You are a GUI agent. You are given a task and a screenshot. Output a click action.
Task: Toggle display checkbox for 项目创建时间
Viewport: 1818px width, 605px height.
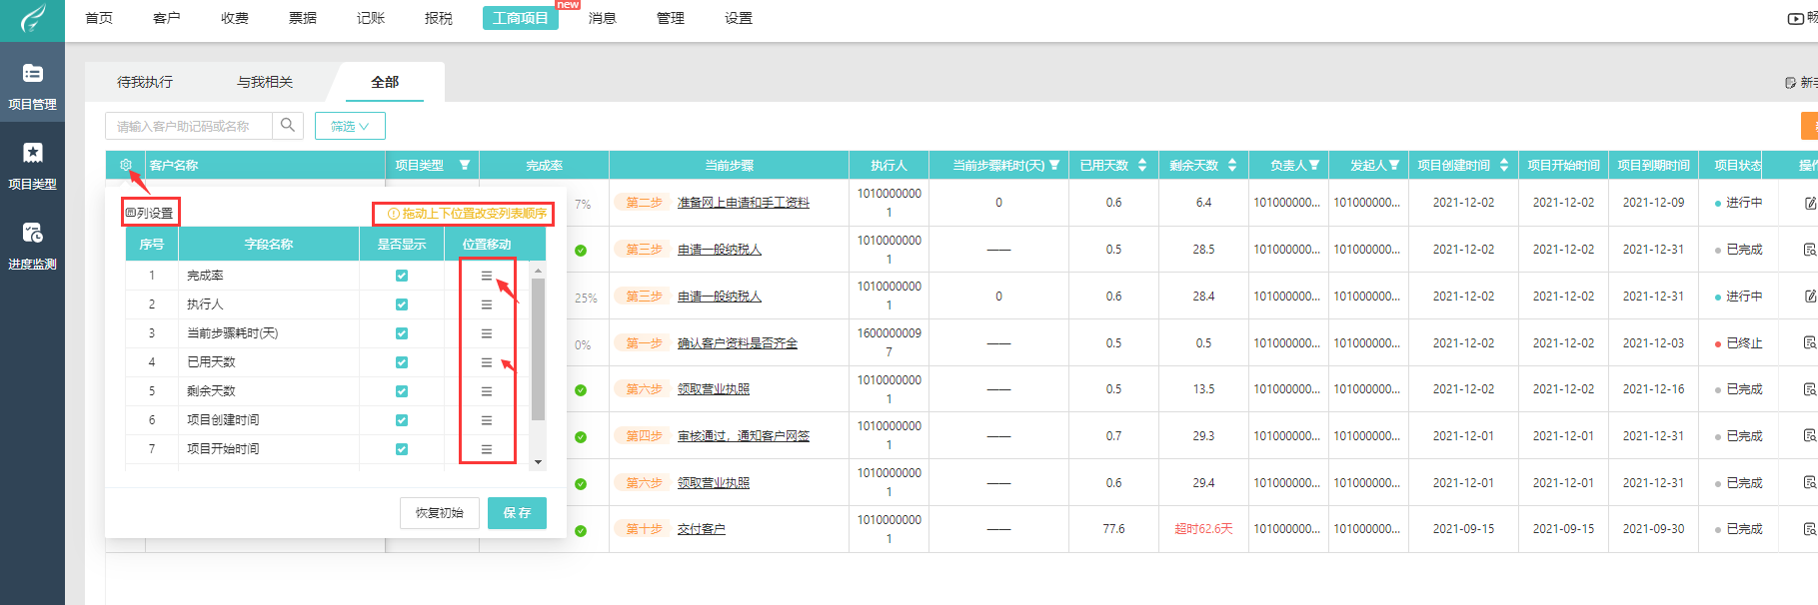tap(402, 420)
